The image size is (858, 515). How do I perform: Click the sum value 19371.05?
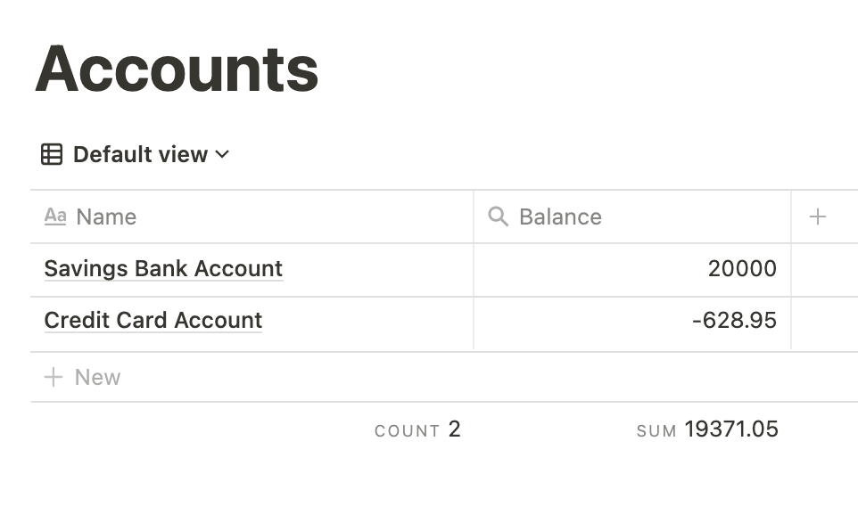[x=731, y=429]
